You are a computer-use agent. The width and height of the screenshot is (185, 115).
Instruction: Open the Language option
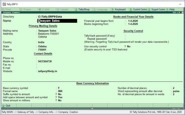pos(102,9)
